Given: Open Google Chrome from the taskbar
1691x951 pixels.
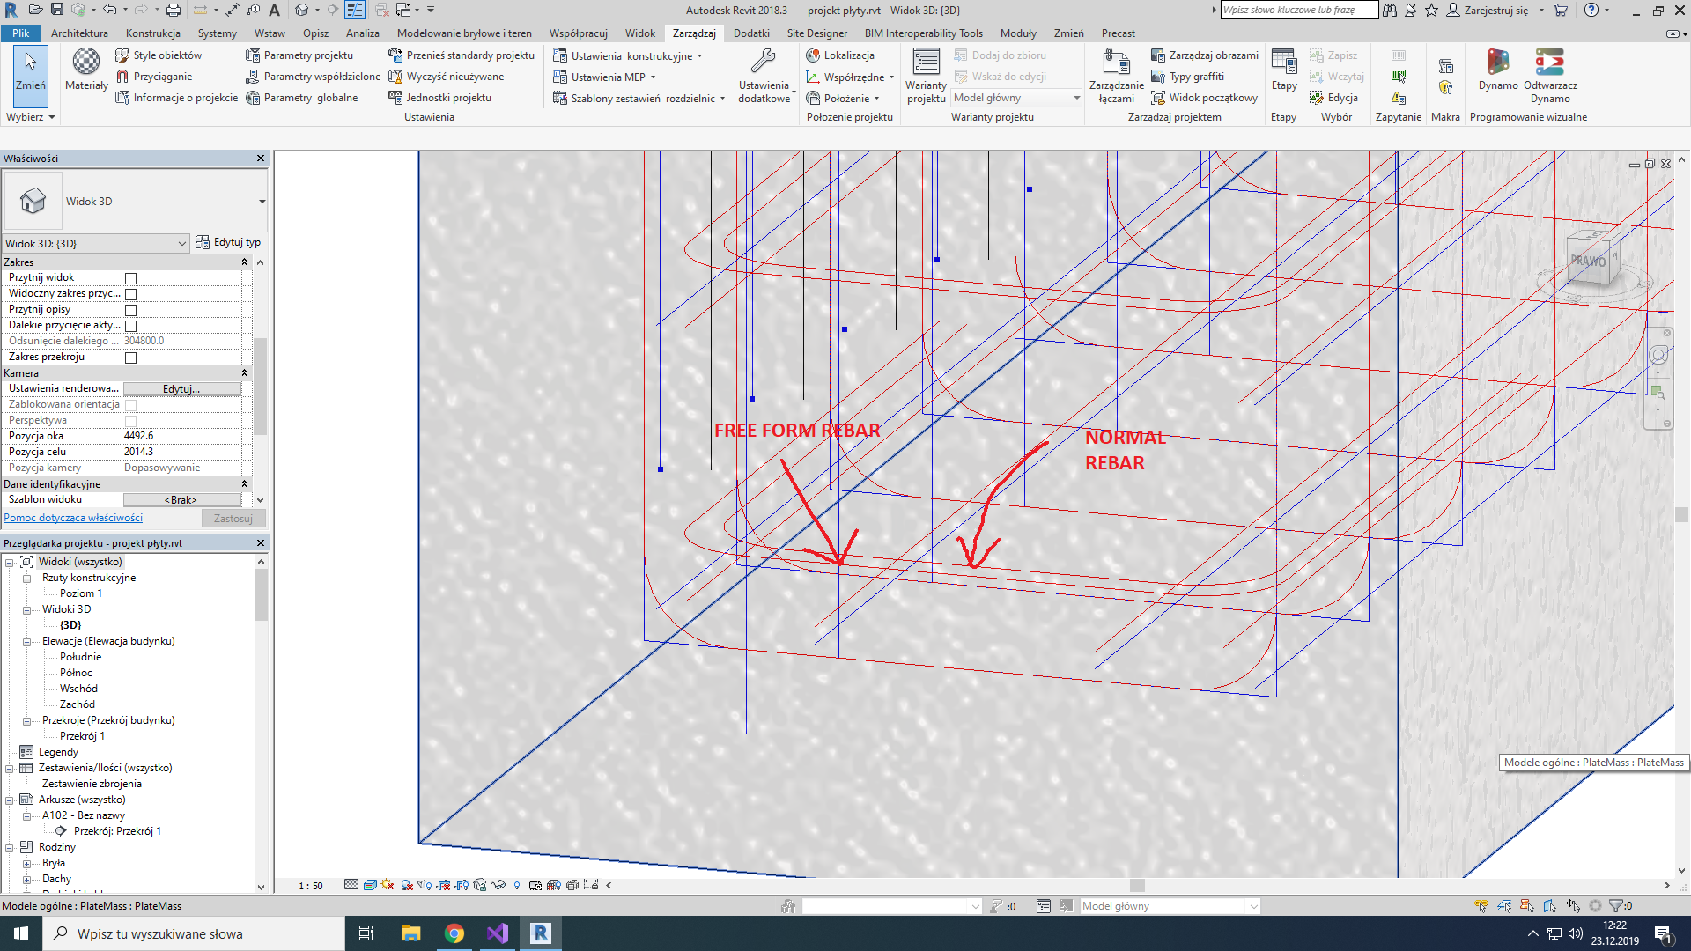Looking at the screenshot, I should tap(454, 933).
